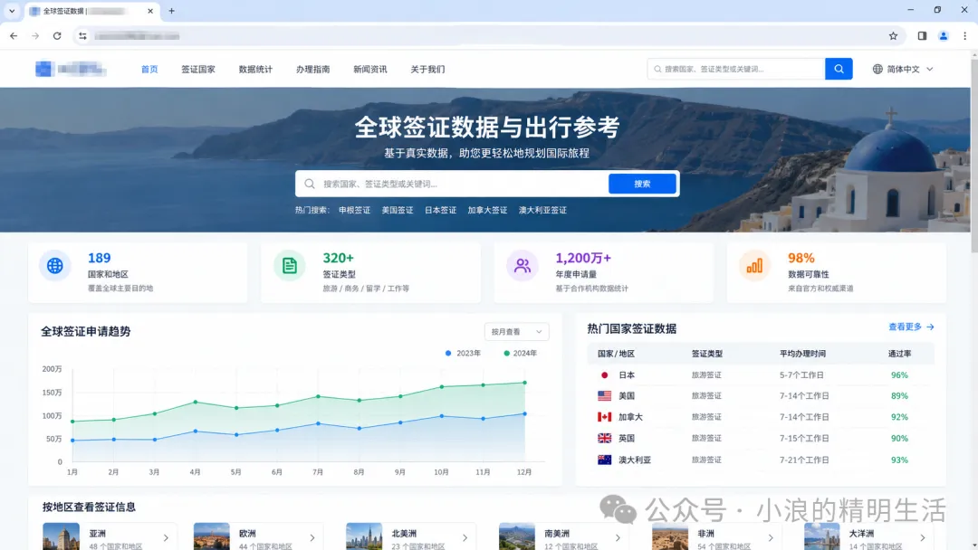Open site info icon in address bar
The image size is (978, 550).
click(x=82, y=36)
